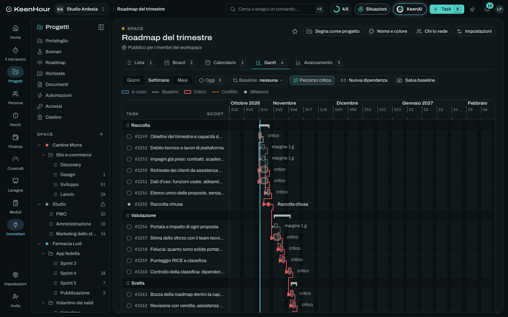
Task: Click the Raccolta chiusa milestone diamond in Gantt
Action: 268,204
